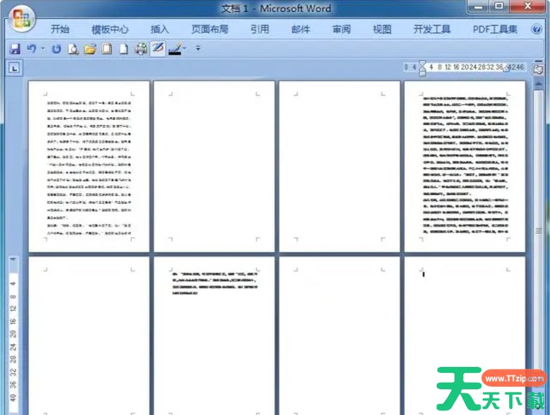Click the Redo arrow icon

56,49
